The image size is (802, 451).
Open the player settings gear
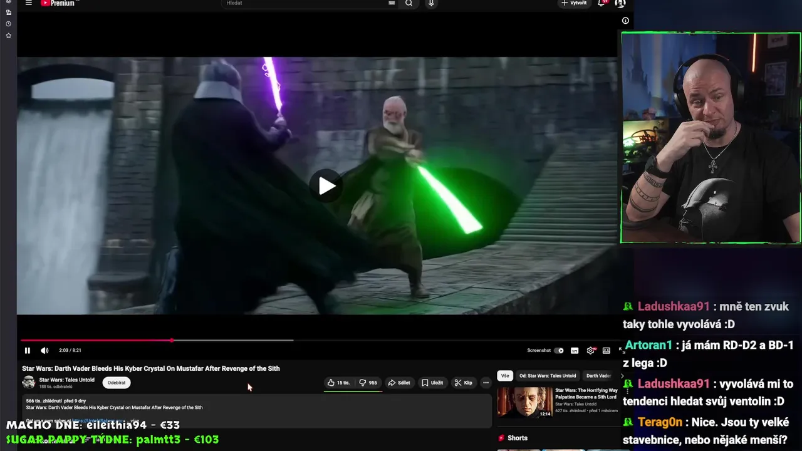tap(590, 351)
